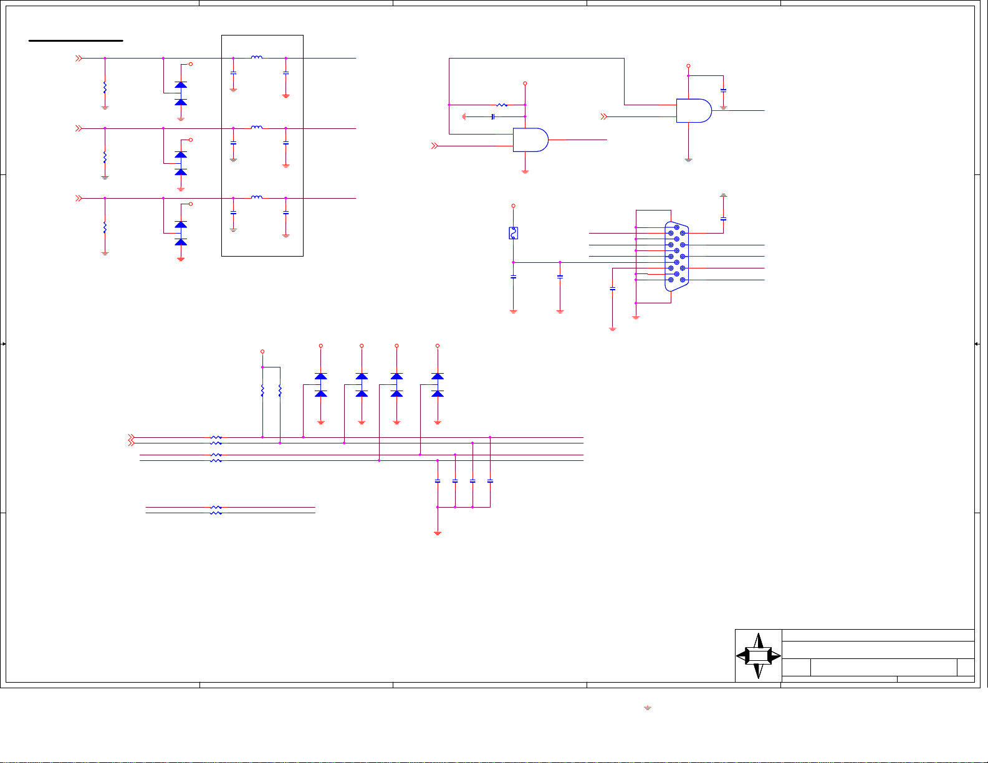988x763 pixels.
Task: Select the horizontal capacitor beside the left AND gate
Action: point(492,116)
